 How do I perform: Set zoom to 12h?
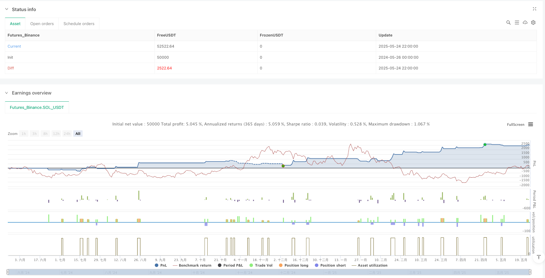click(x=56, y=134)
